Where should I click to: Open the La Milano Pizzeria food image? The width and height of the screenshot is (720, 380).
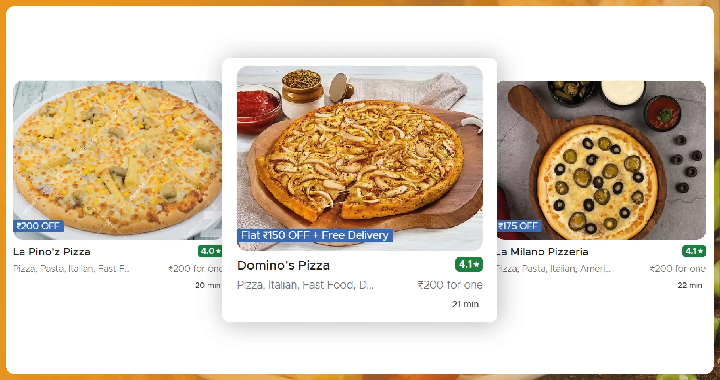602,160
